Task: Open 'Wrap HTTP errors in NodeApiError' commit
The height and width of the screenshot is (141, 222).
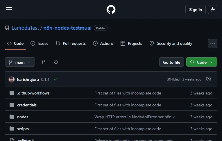Action: (x=136, y=117)
